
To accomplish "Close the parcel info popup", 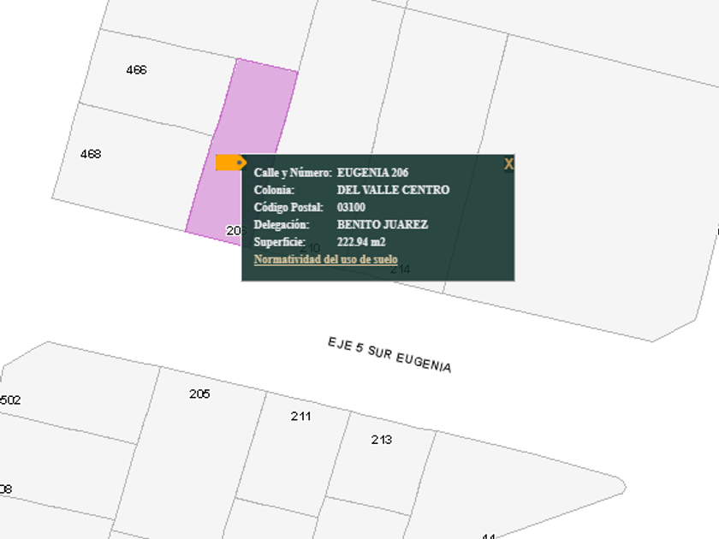I will click(508, 164).
